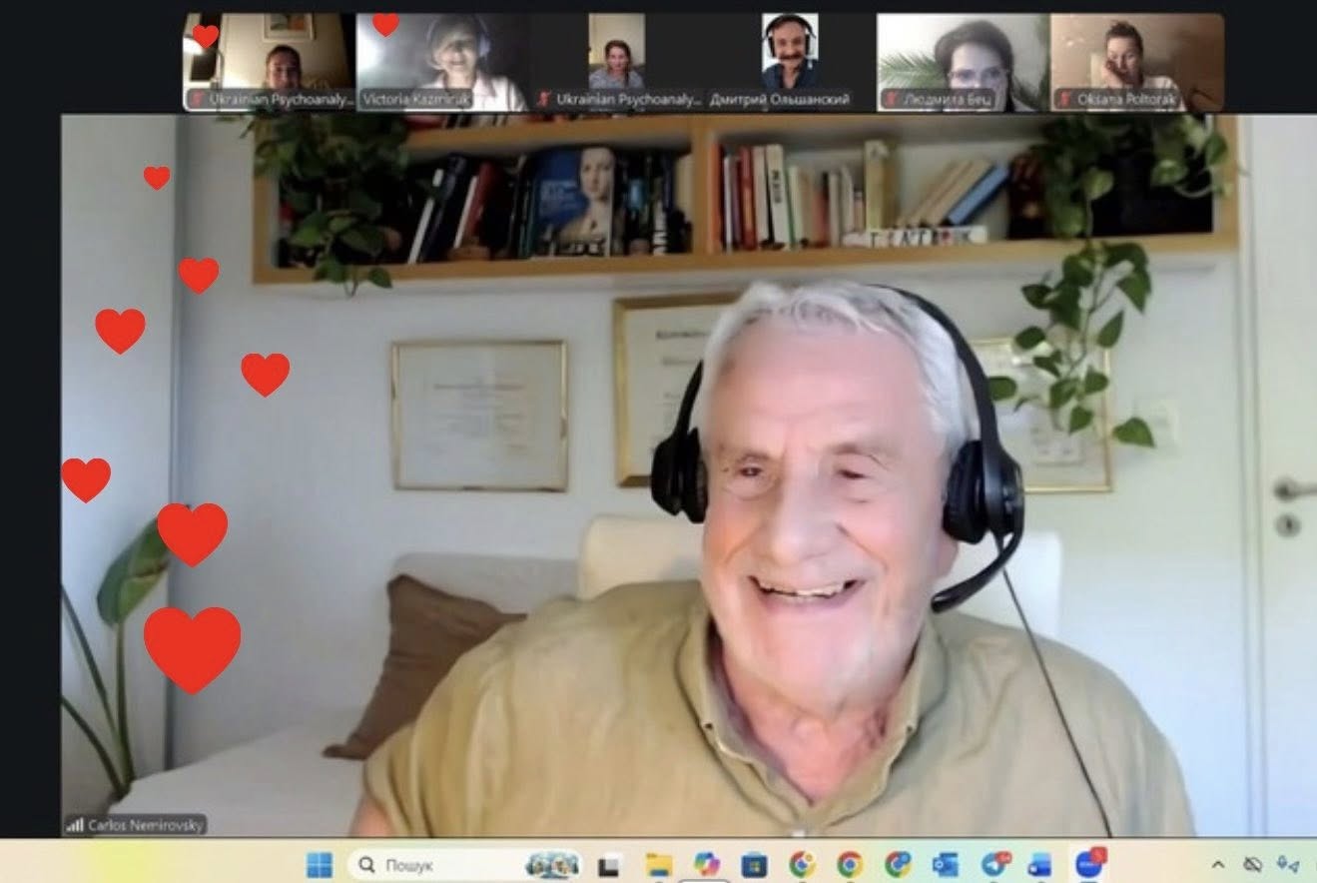
Task: Open Outlook from the taskbar
Action: 945,865
